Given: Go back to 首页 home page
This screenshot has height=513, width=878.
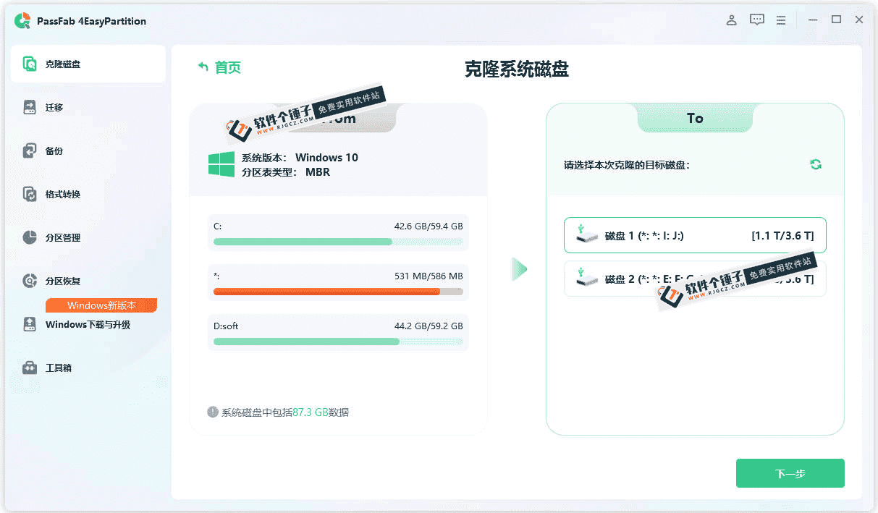Looking at the screenshot, I should click(x=219, y=67).
